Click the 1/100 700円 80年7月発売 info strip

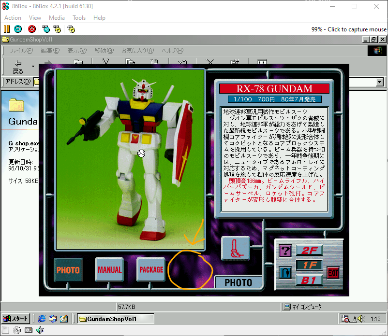click(x=274, y=99)
